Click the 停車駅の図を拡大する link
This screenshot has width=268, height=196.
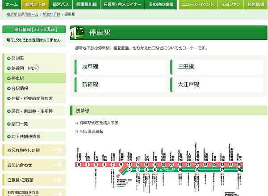(99, 123)
